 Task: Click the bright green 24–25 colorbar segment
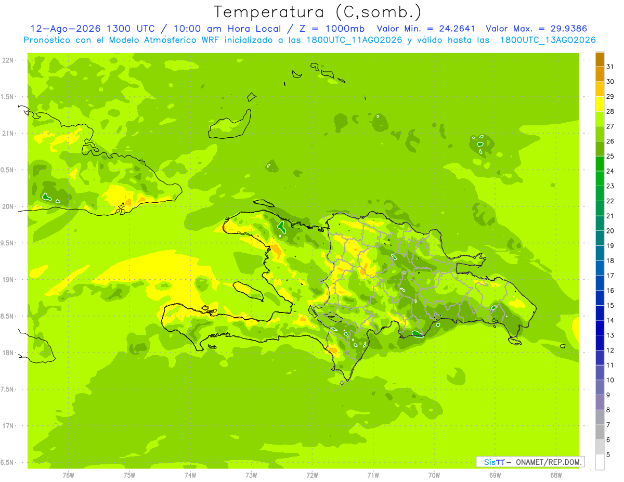coord(600,164)
